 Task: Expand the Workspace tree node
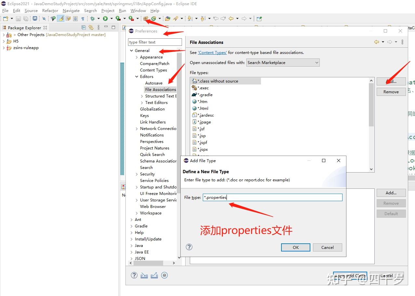click(136, 213)
